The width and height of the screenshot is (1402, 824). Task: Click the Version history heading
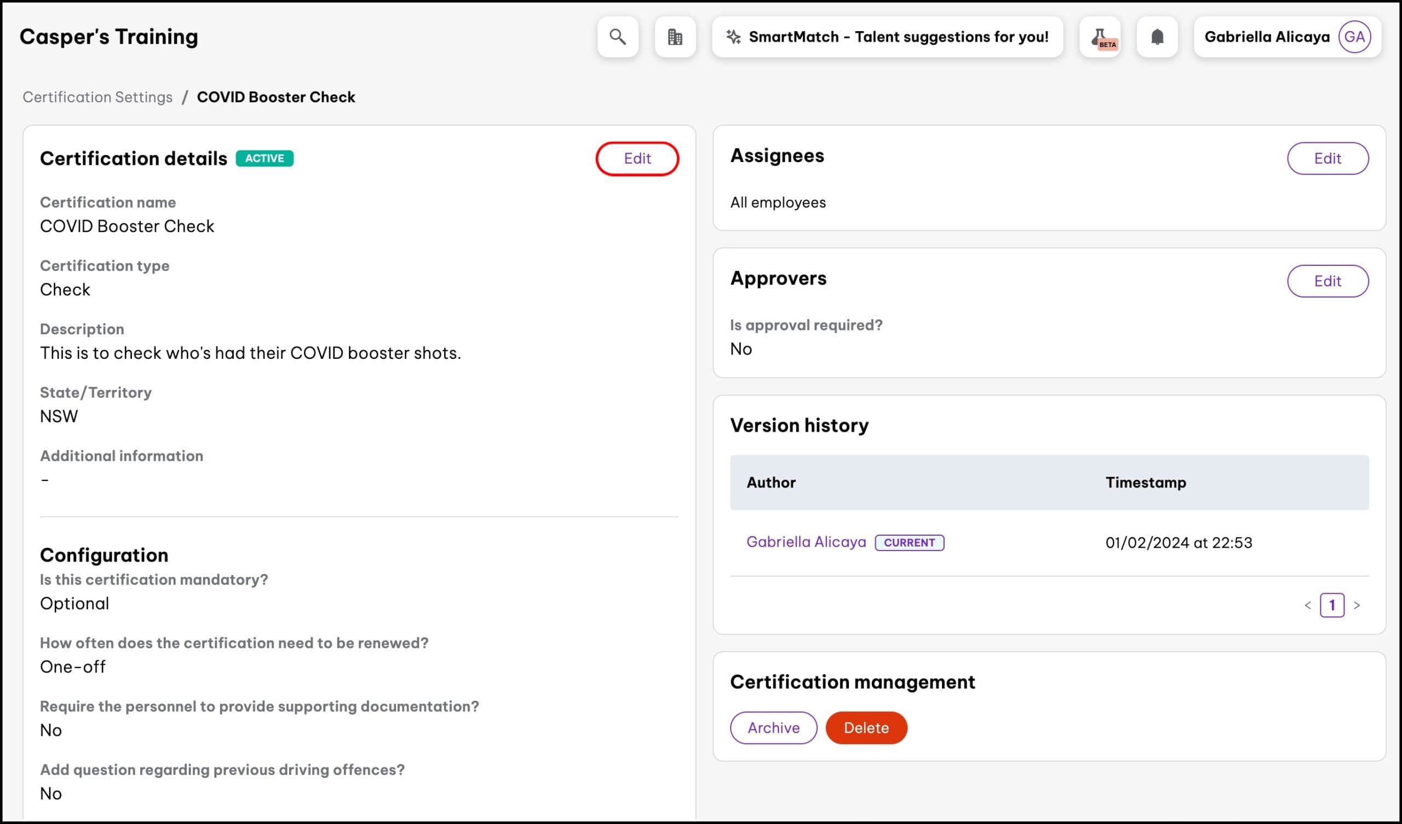click(799, 425)
